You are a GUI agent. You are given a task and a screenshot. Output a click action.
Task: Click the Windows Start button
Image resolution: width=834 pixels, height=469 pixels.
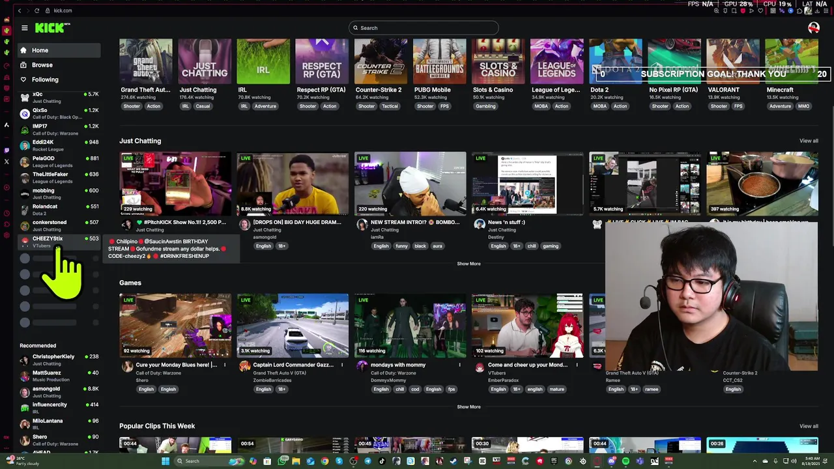(x=165, y=461)
